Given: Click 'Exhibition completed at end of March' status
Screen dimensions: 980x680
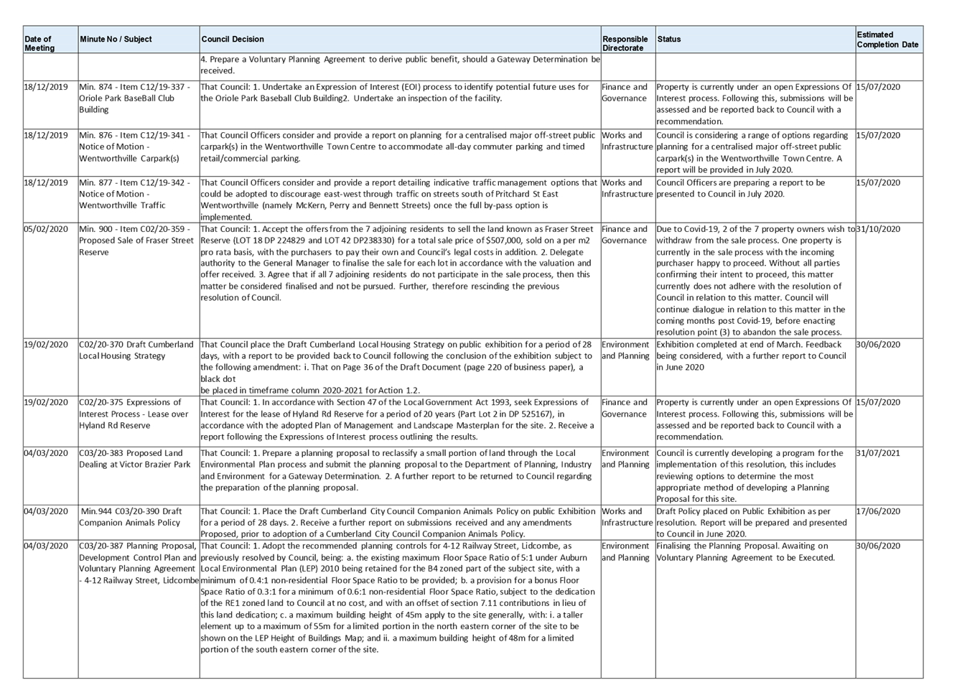Looking at the screenshot, I should [x=751, y=356].
